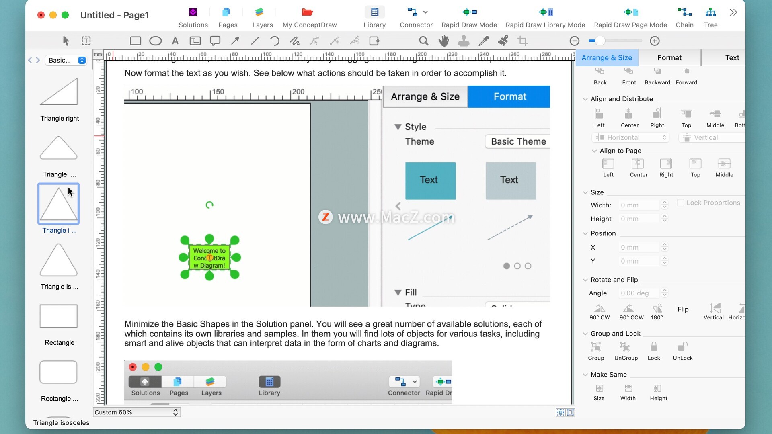Align to page Middle

[x=724, y=168]
